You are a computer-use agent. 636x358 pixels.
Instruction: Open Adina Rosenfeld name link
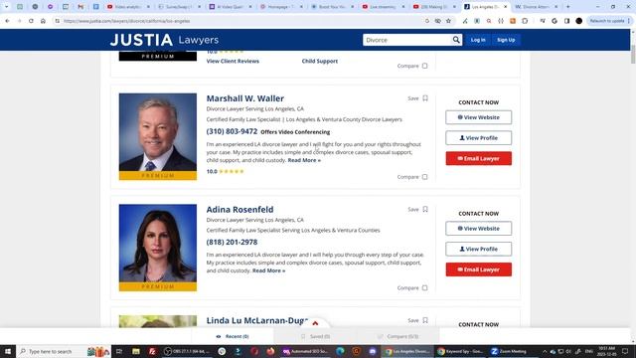pyautogui.click(x=239, y=210)
